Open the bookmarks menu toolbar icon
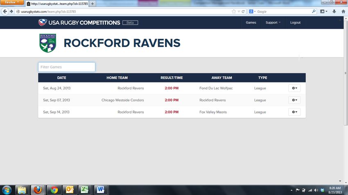348x195 pixels. pyautogui.click(x=323, y=11)
